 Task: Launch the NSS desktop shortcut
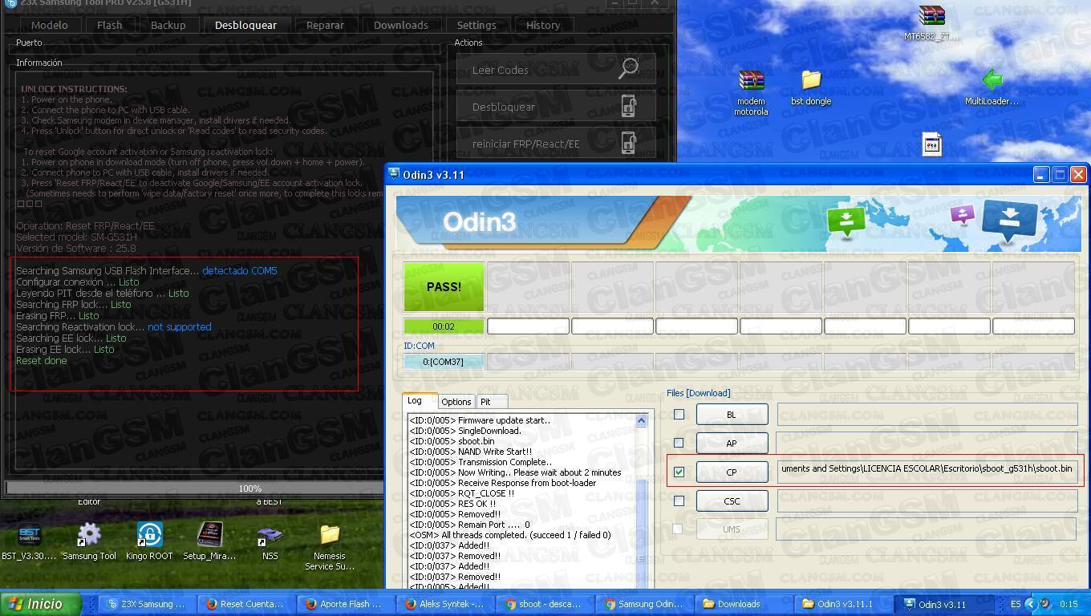click(270, 534)
